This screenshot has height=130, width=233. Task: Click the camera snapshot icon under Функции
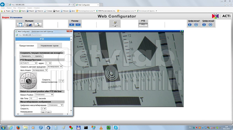(x=29, y=25)
